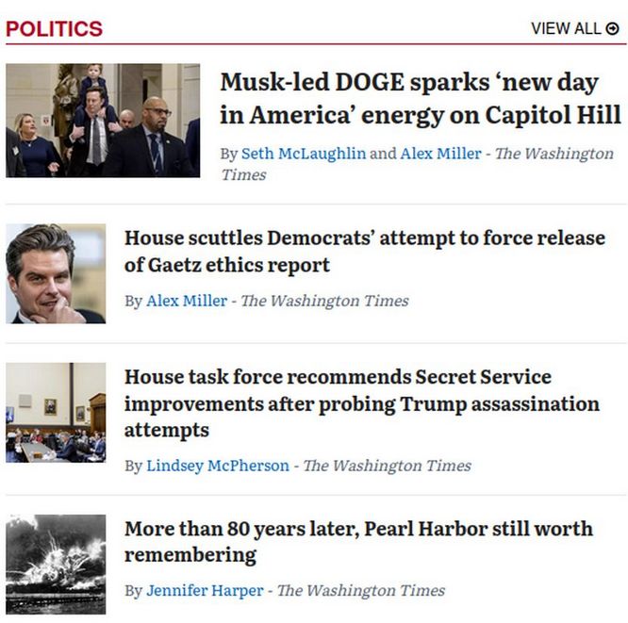628x623 pixels.
Task: Open the Politics section heading
Action: coord(55,28)
